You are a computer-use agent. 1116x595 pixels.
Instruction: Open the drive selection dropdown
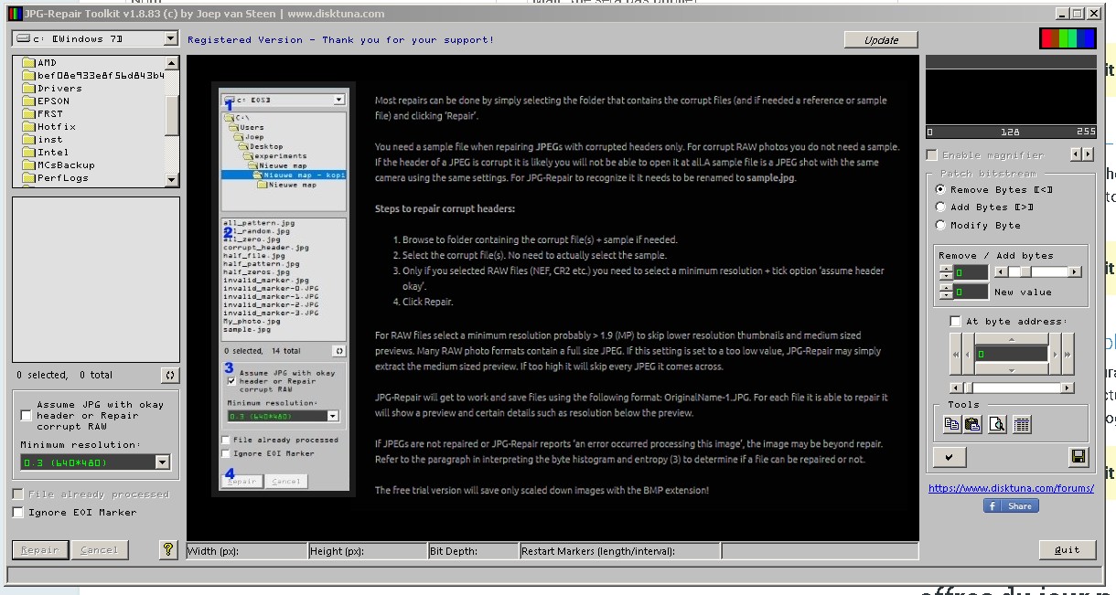click(x=171, y=38)
